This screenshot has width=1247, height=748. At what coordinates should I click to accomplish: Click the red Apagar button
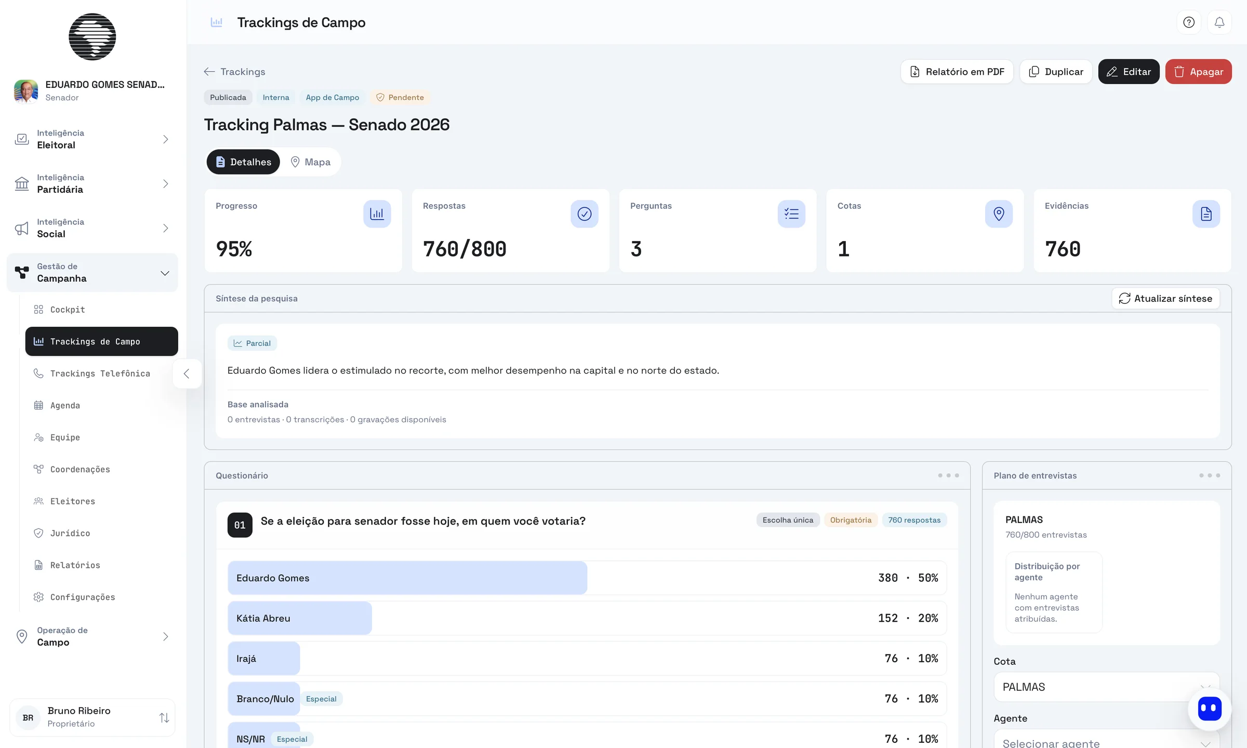point(1198,72)
